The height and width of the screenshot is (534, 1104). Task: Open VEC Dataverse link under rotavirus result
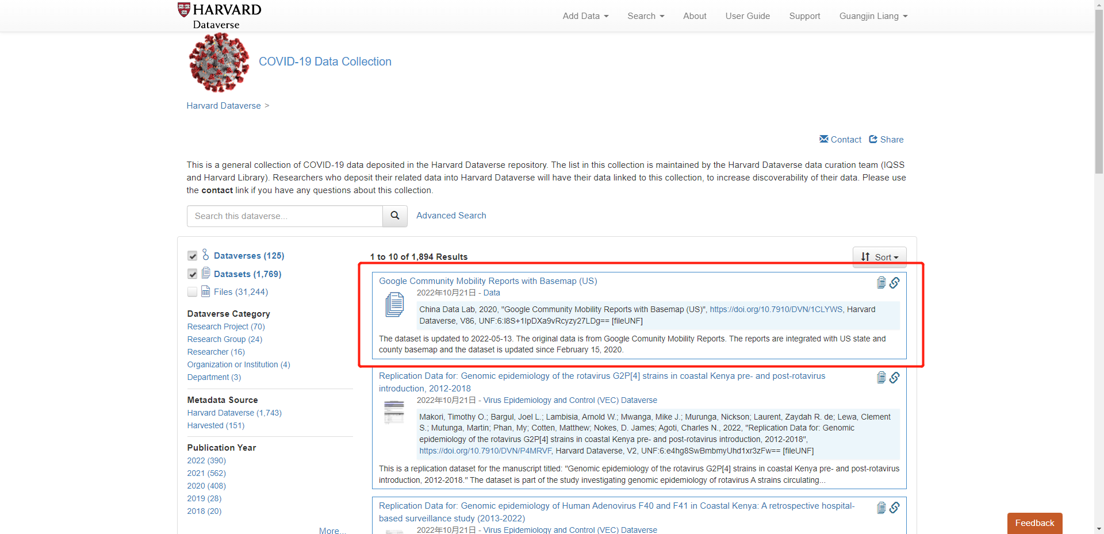[570, 400]
